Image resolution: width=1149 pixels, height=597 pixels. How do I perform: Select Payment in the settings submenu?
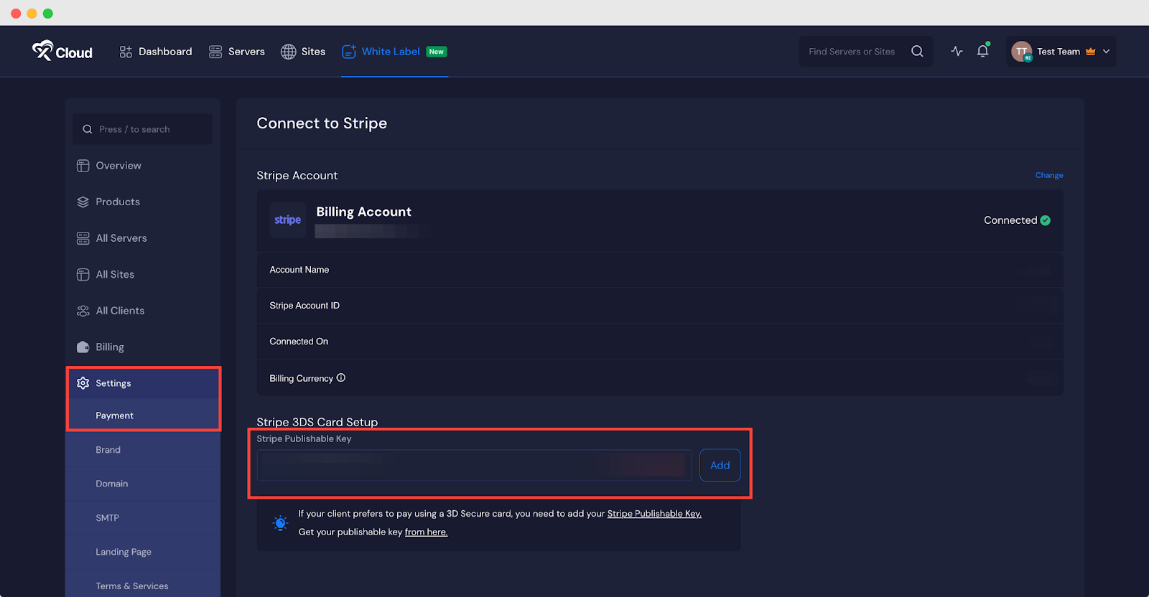[115, 415]
